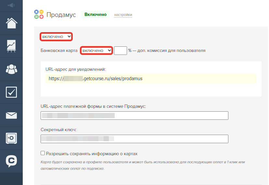This screenshot has width=269, height=185.
Task: Click the Продамус colored circles logo
Action: [x=39, y=14]
